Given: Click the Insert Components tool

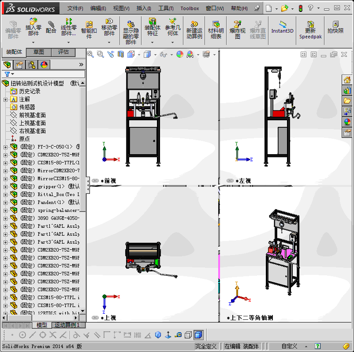Looking at the screenshot, I should coord(34,27).
